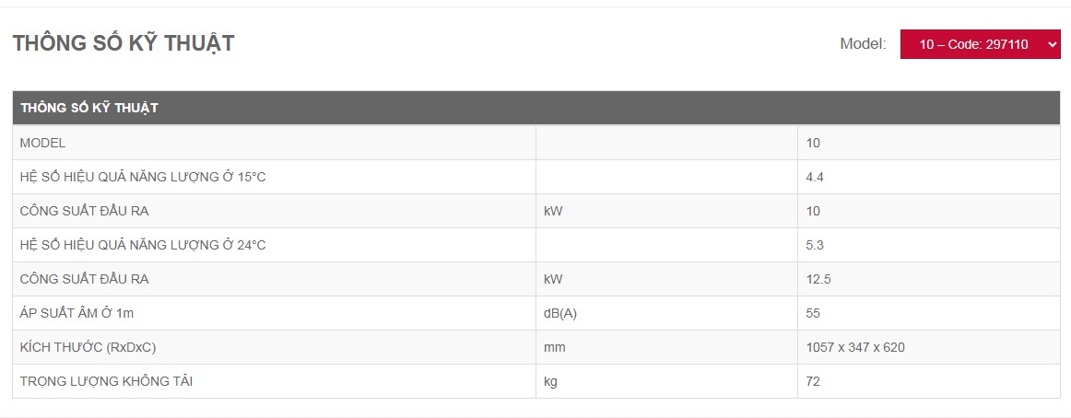Click the 55 sound pressure value
Image resolution: width=1071 pixels, height=418 pixels.
(813, 314)
